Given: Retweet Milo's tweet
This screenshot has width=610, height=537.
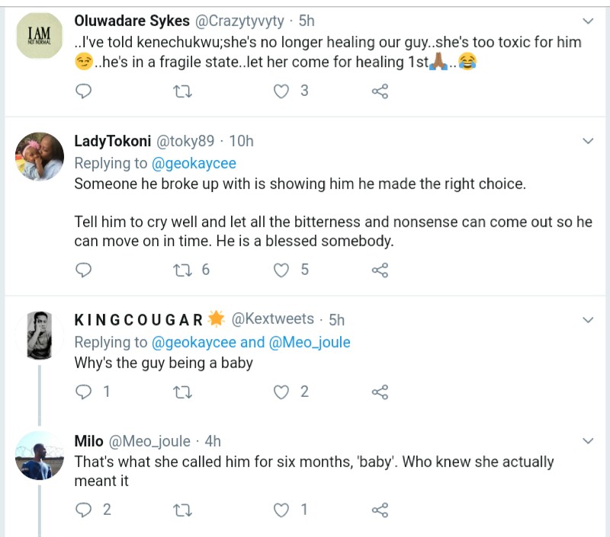Looking at the screenshot, I should pyautogui.click(x=183, y=510).
